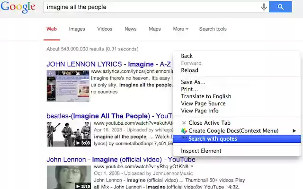Switch to the Images tab

point(77,29)
